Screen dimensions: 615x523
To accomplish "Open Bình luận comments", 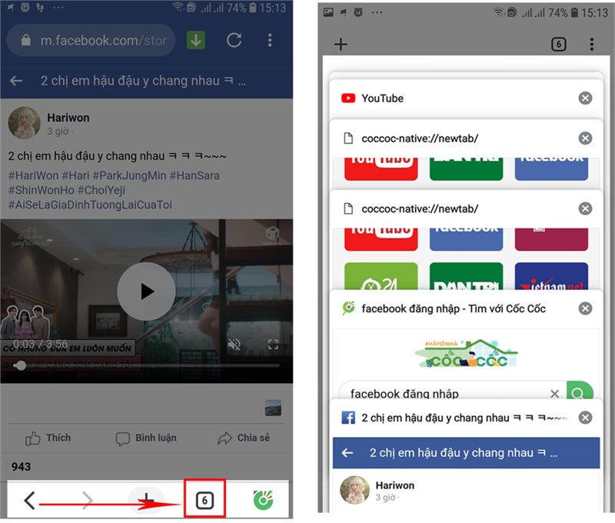I will [x=146, y=438].
